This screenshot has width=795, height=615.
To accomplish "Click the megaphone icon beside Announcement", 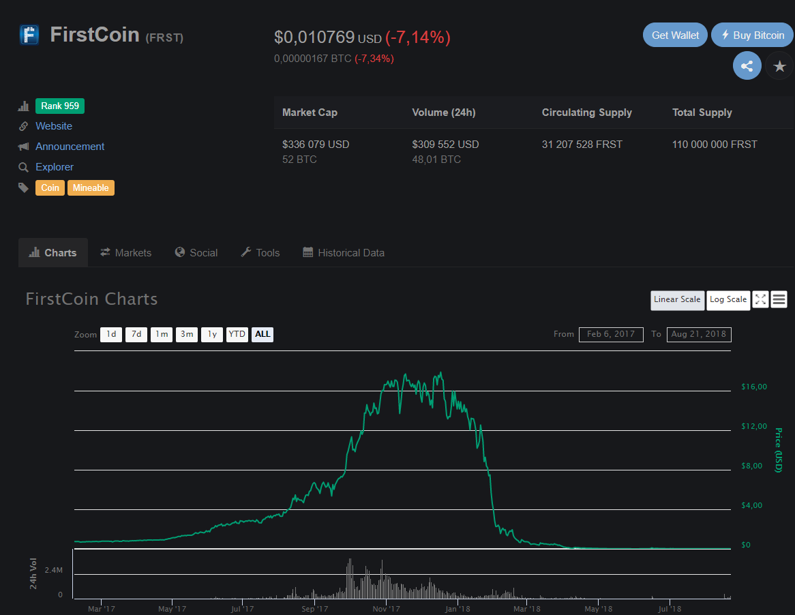I will (x=23, y=147).
